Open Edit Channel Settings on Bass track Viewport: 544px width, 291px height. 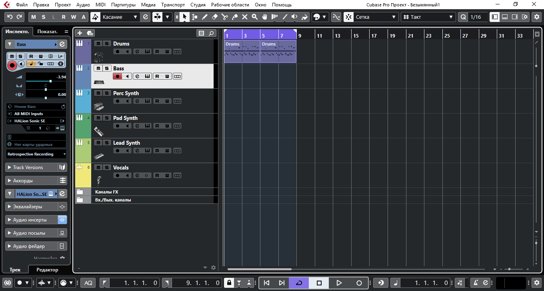click(137, 76)
